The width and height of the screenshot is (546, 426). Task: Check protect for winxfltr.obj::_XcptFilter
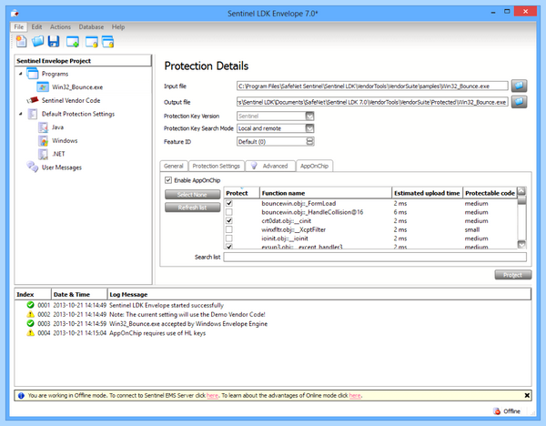(229, 229)
